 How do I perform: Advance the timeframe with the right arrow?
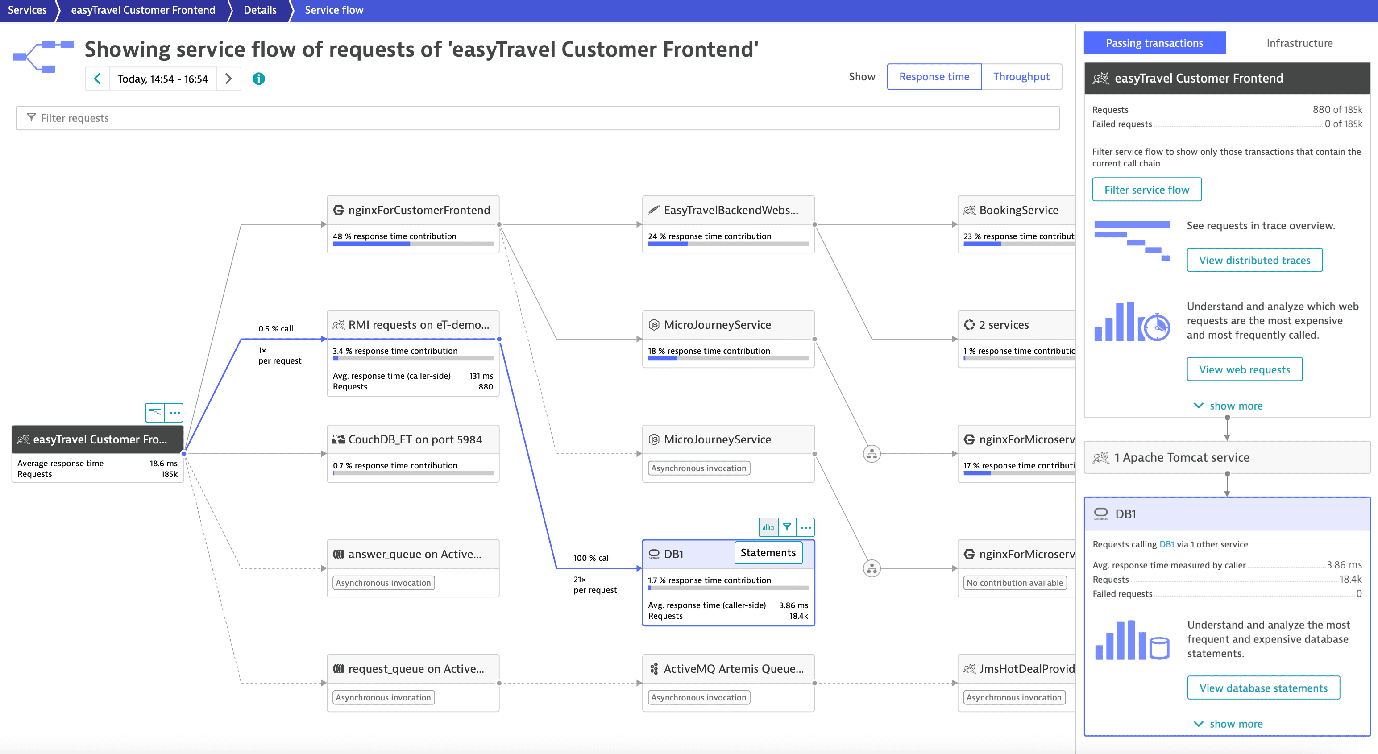(228, 79)
